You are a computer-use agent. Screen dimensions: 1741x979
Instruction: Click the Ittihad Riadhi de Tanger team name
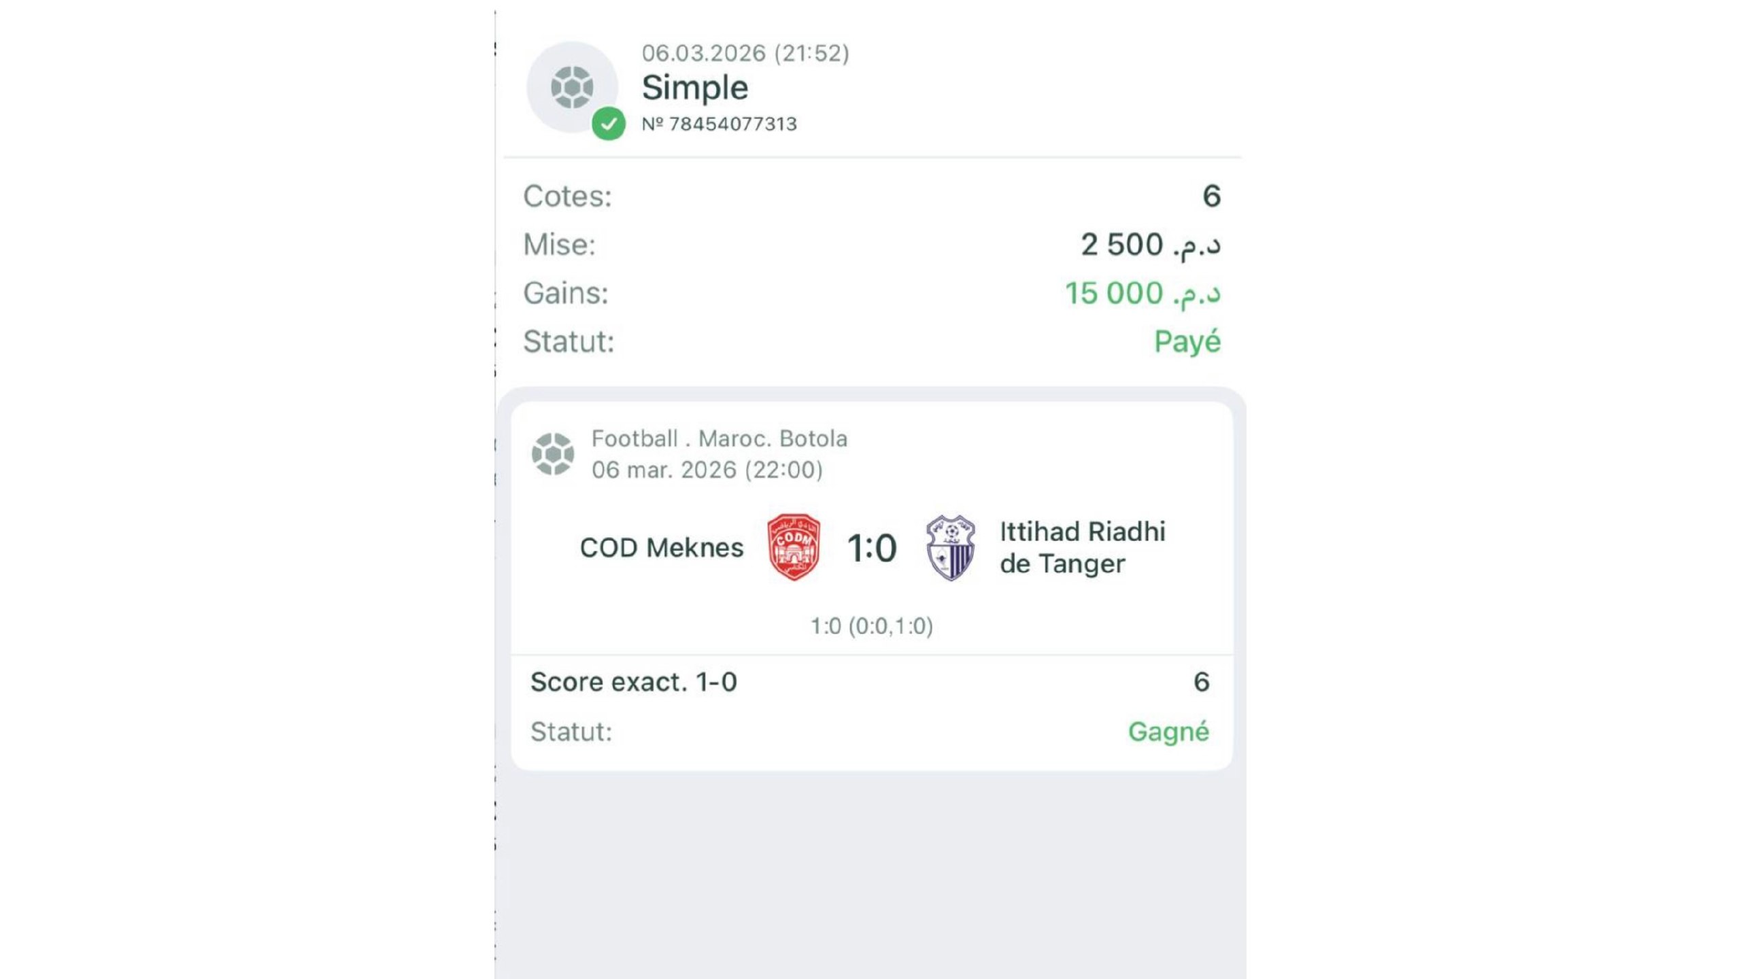(x=1083, y=547)
